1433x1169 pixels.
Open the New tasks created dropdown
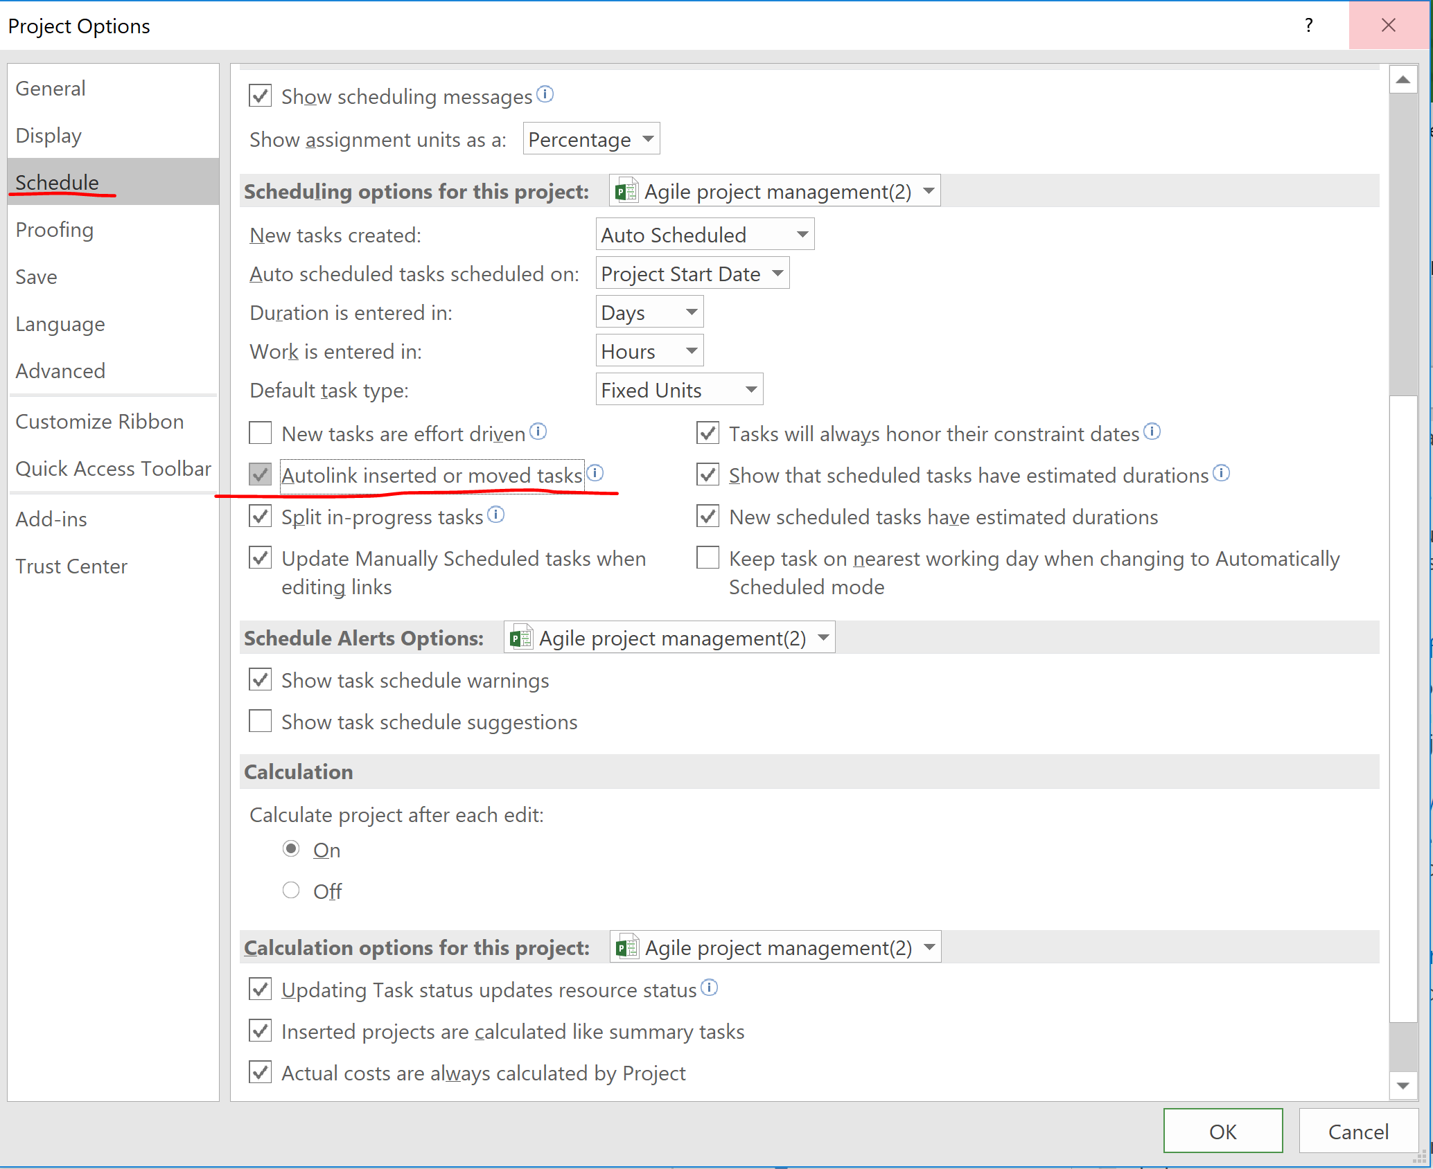[x=704, y=235]
